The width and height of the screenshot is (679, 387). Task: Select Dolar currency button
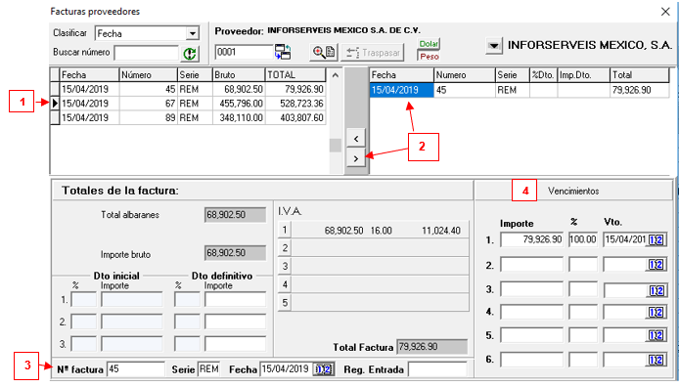pos(429,44)
